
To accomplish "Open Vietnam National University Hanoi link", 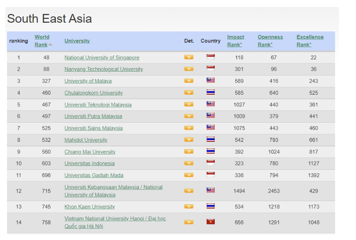I will click(x=115, y=222).
